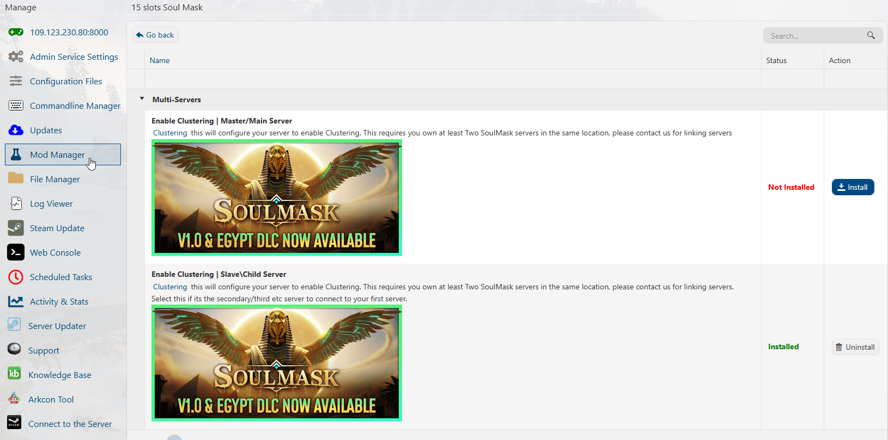Click the Admin Service Settings gears icon
The height and width of the screenshot is (440, 888).
pyautogui.click(x=16, y=57)
